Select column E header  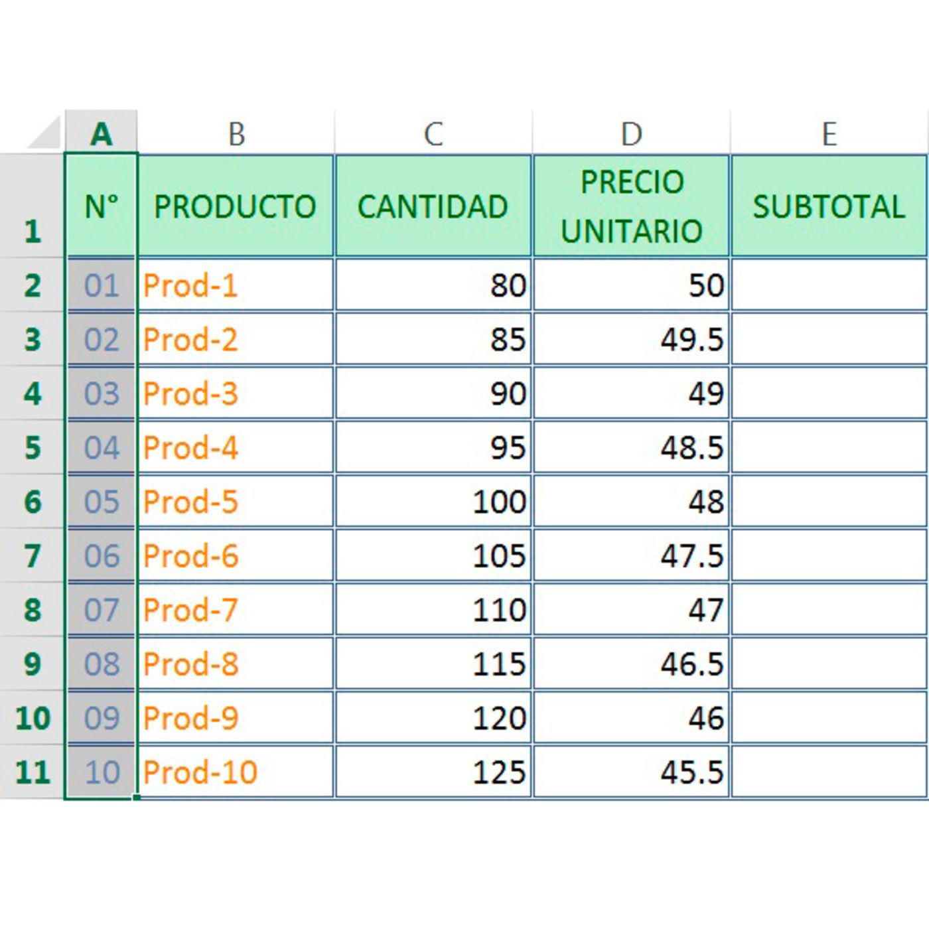click(x=829, y=133)
